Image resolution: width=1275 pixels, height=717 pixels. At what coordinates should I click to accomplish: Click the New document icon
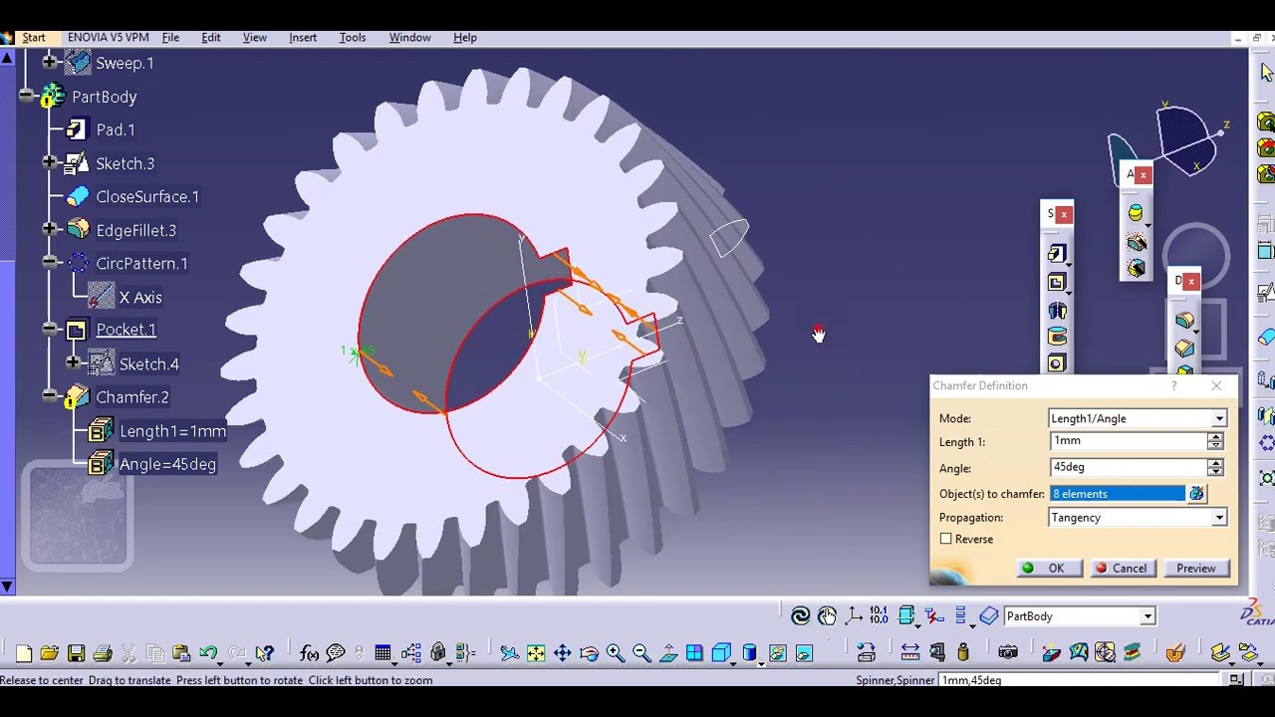coord(23,653)
